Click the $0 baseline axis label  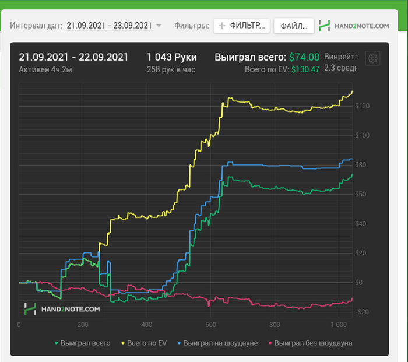(x=359, y=283)
